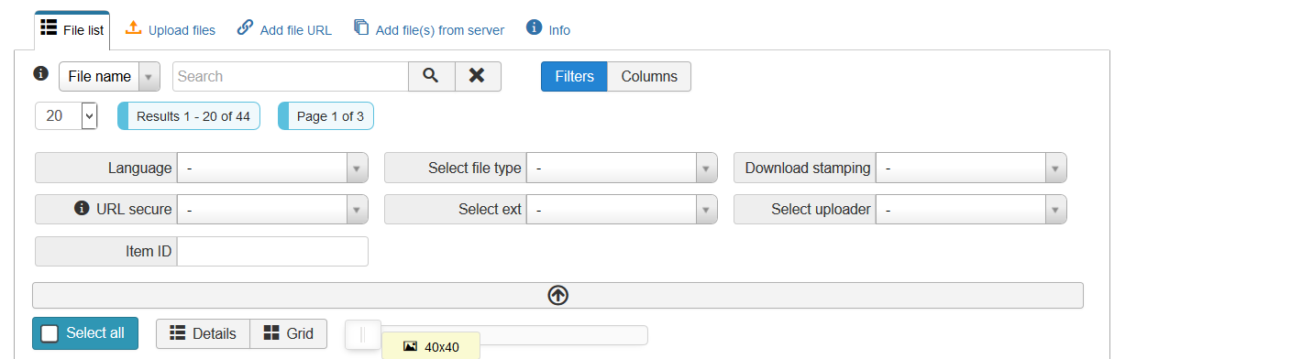Open the Select uploader dropdown
The height and width of the screenshot is (359, 1291).
click(971, 210)
